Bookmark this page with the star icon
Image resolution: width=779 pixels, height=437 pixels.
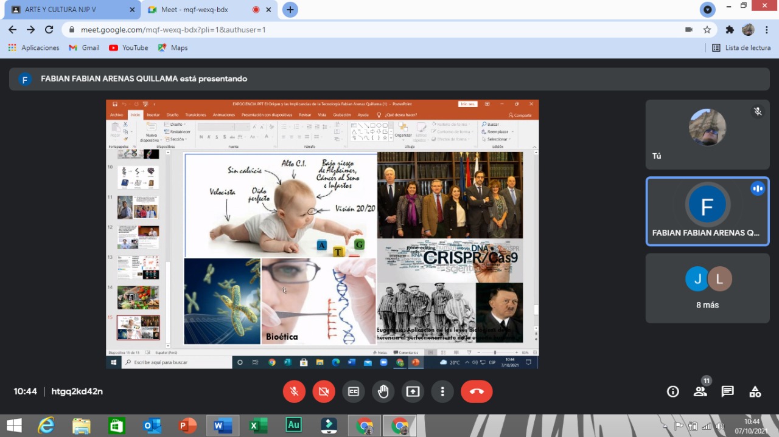[707, 30]
